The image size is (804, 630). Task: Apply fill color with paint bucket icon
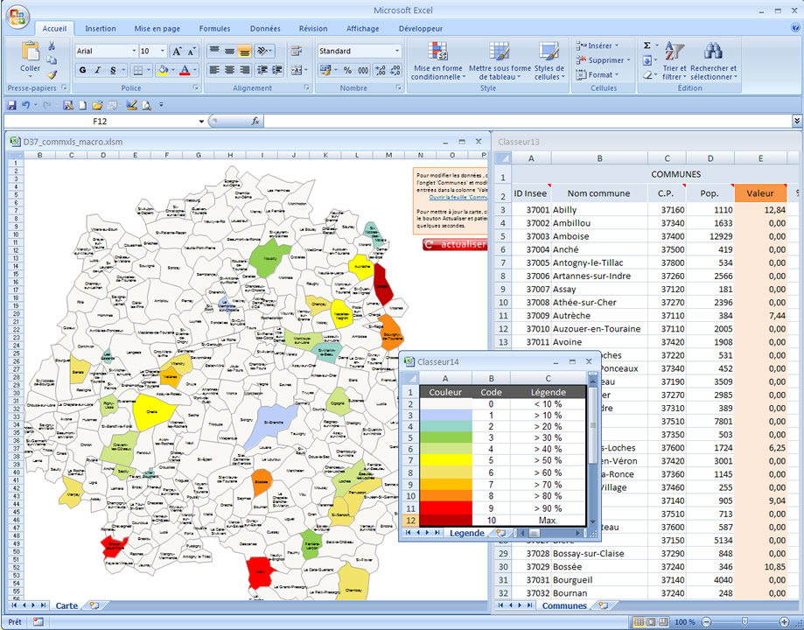[163, 70]
